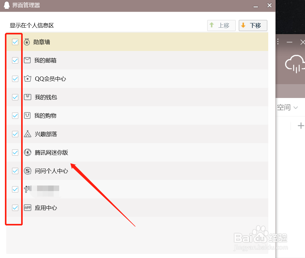Click the 下移 move-down button
The image size is (305, 258).
coord(253,25)
